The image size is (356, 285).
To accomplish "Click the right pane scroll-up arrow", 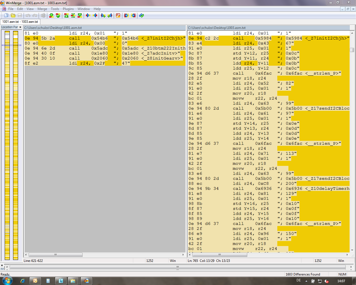I will pos(352,33).
